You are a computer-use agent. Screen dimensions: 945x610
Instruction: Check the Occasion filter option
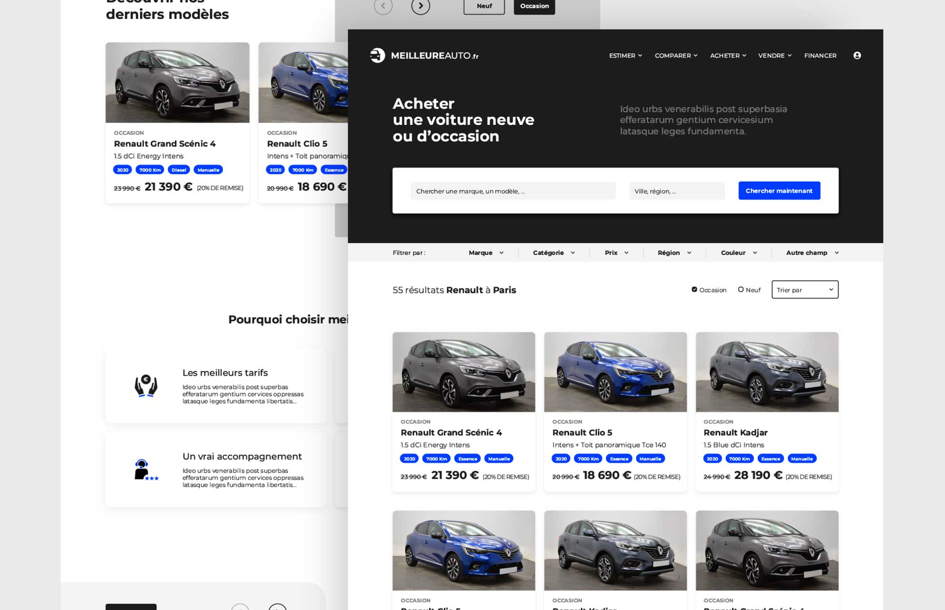[x=694, y=289]
